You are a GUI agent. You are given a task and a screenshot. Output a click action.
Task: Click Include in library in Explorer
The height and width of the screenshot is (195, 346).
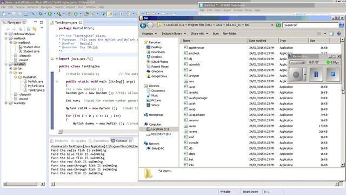(174, 34)
